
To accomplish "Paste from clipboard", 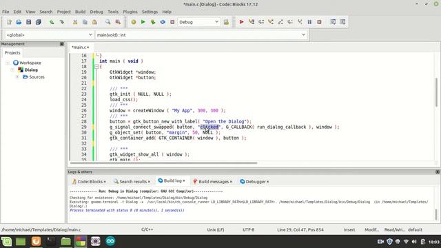I will pos(94,22).
